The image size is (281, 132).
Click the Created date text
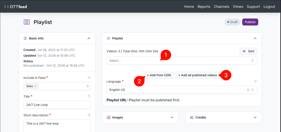[49, 50]
